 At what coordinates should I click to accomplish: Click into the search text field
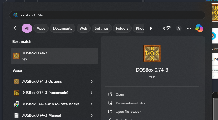click(108, 15)
